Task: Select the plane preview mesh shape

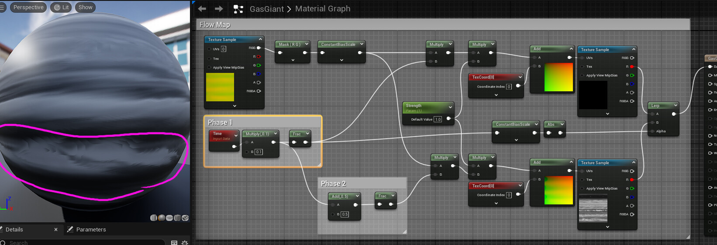Action: tap(169, 218)
